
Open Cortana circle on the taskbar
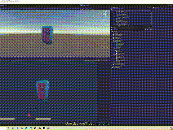point(9,128)
